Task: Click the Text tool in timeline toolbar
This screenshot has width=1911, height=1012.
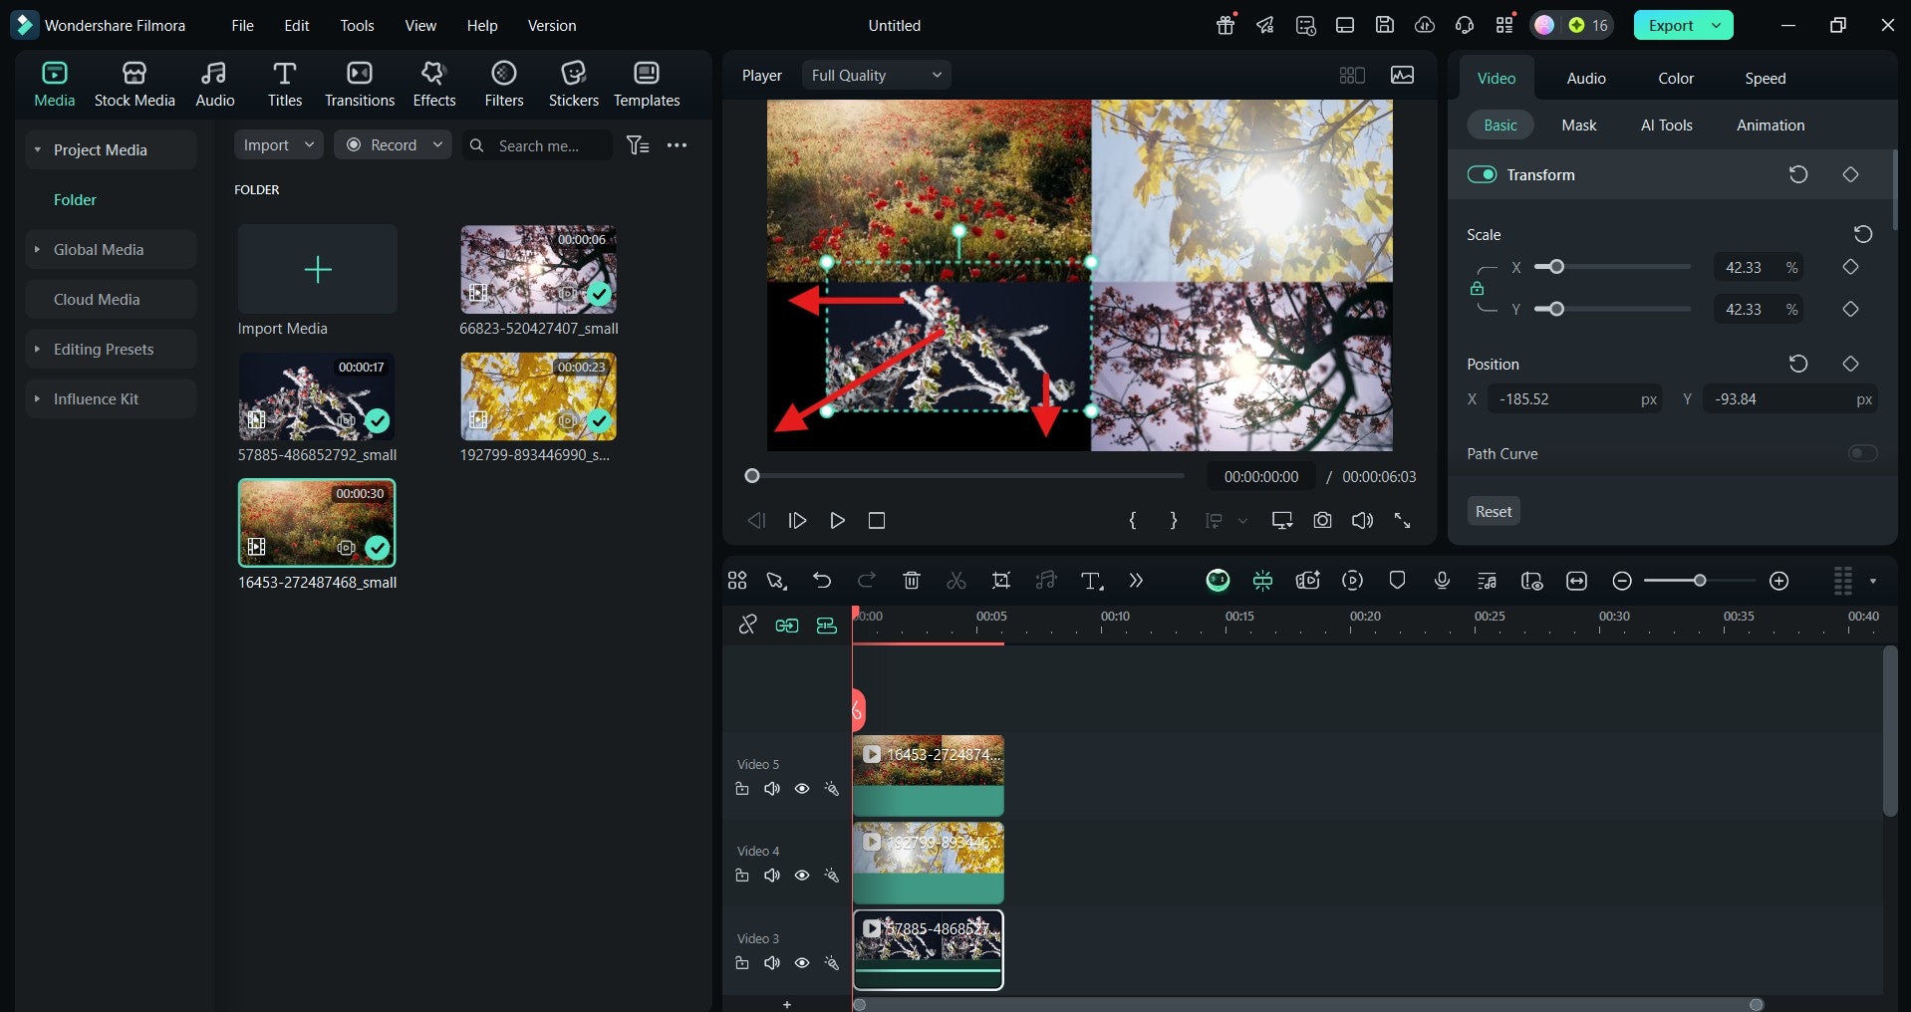Action: point(1092,581)
